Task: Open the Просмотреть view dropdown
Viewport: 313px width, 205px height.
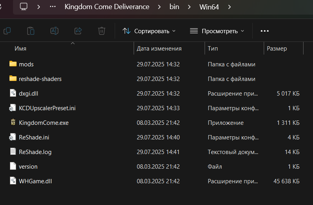Action: tap(217, 31)
